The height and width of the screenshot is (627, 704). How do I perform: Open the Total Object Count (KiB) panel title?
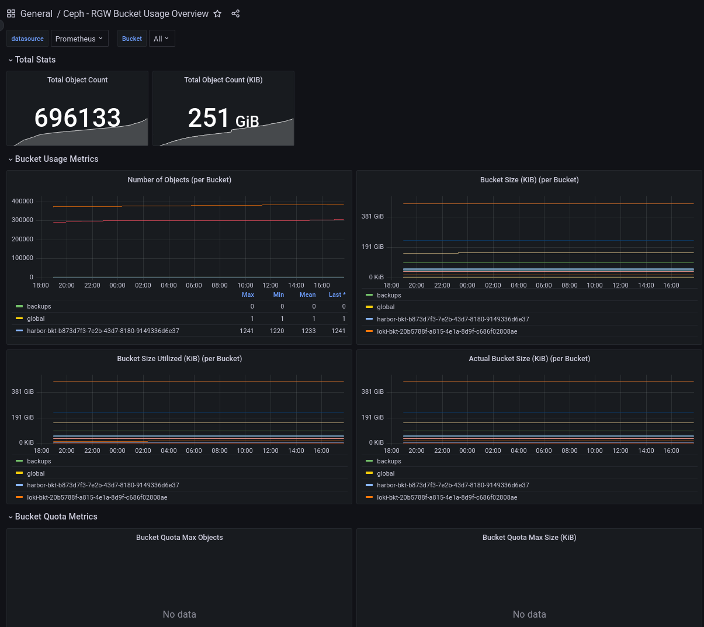(223, 80)
